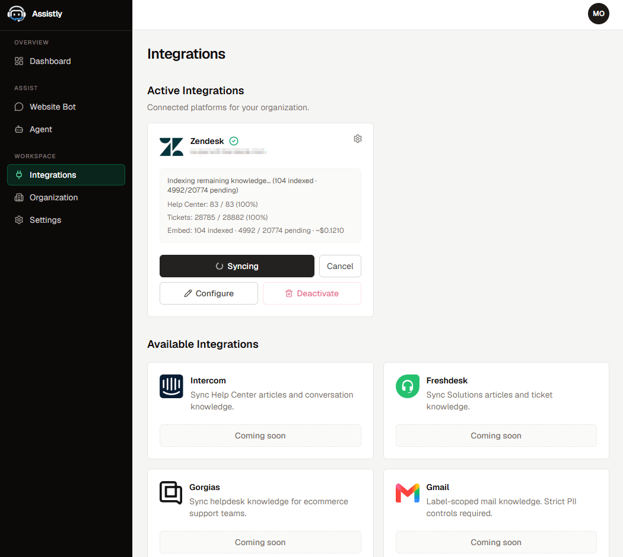The width and height of the screenshot is (623, 557).
Task: Open the Website Bot section
Action: [66, 107]
